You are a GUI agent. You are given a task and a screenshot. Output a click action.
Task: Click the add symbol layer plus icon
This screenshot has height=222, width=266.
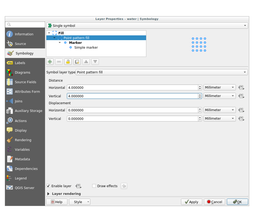(50, 62)
